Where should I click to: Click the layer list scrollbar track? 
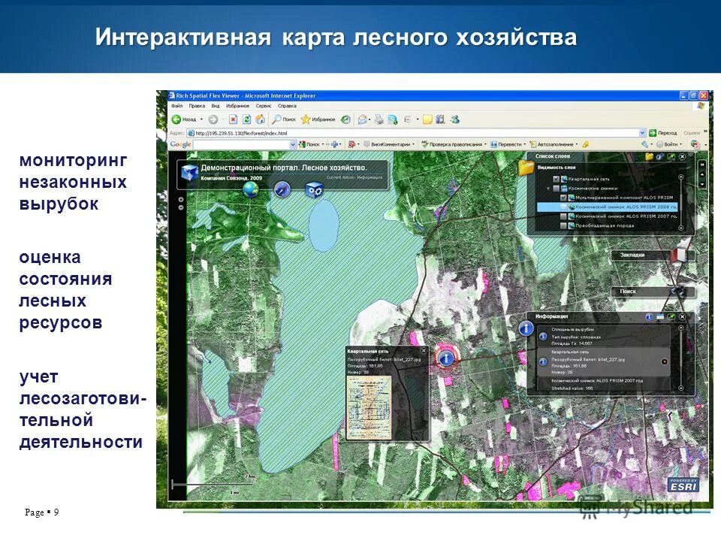pyautogui.click(x=681, y=202)
